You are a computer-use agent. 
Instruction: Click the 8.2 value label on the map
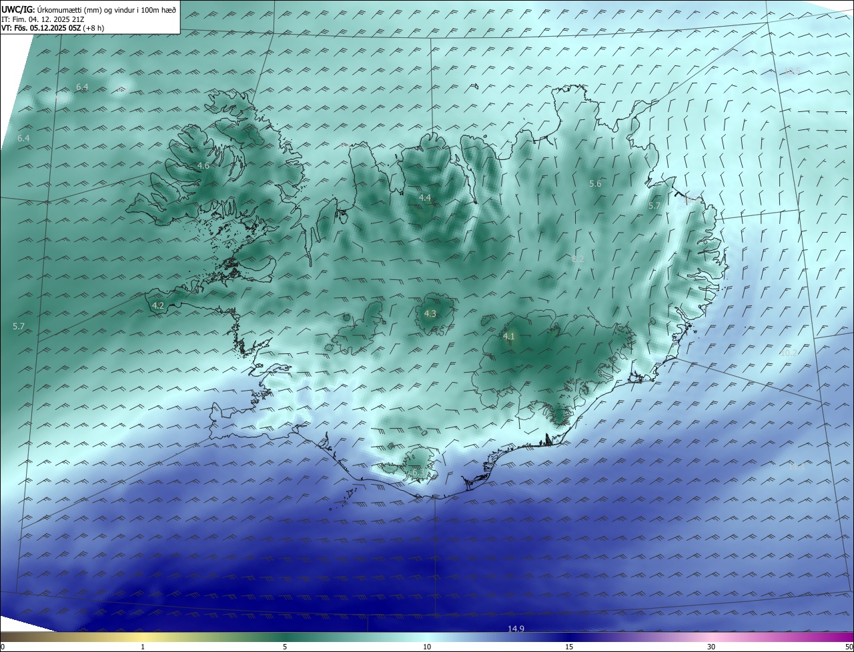pos(578,259)
